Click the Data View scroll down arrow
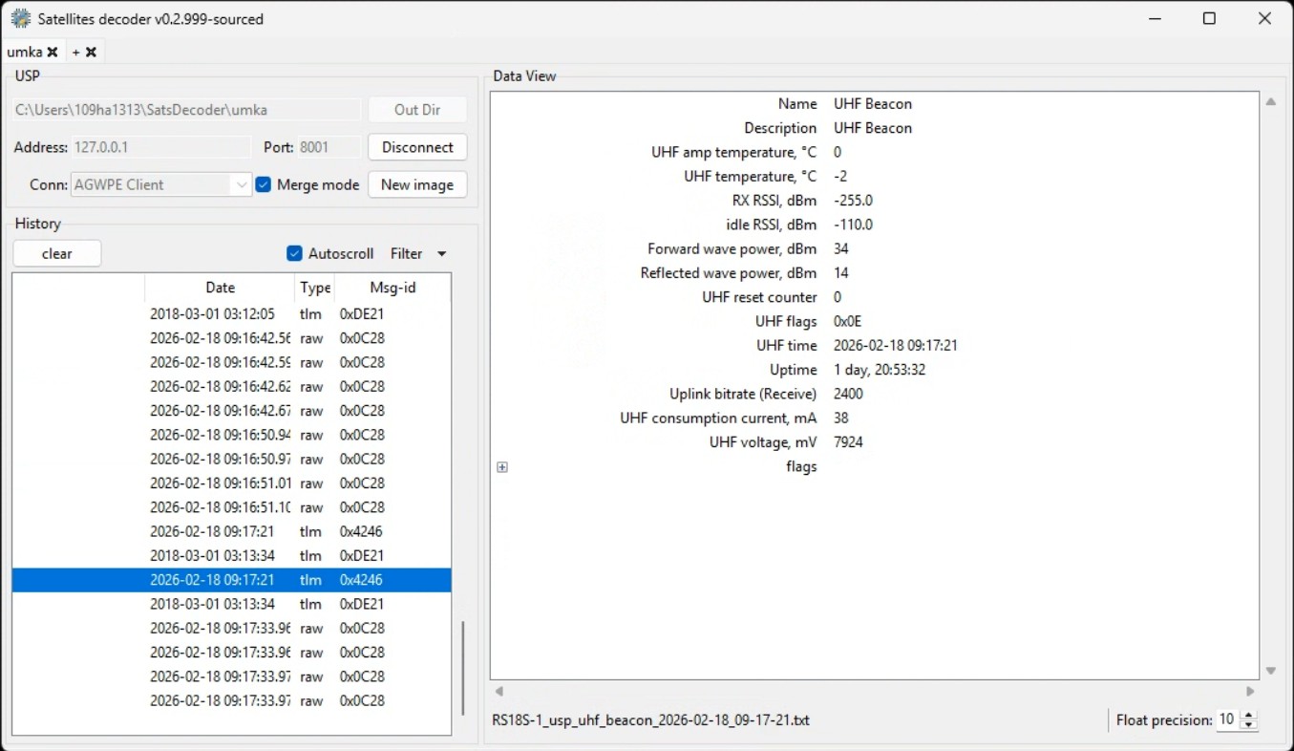Image resolution: width=1294 pixels, height=751 pixels. [1270, 671]
